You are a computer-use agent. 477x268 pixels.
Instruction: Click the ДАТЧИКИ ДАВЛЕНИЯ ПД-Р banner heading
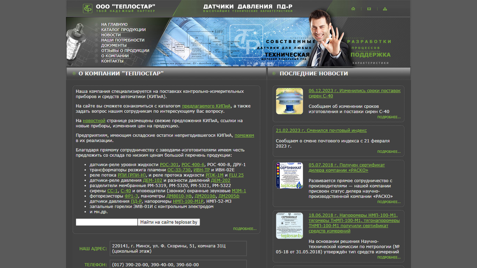pyautogui.click(x=248, y=7)
